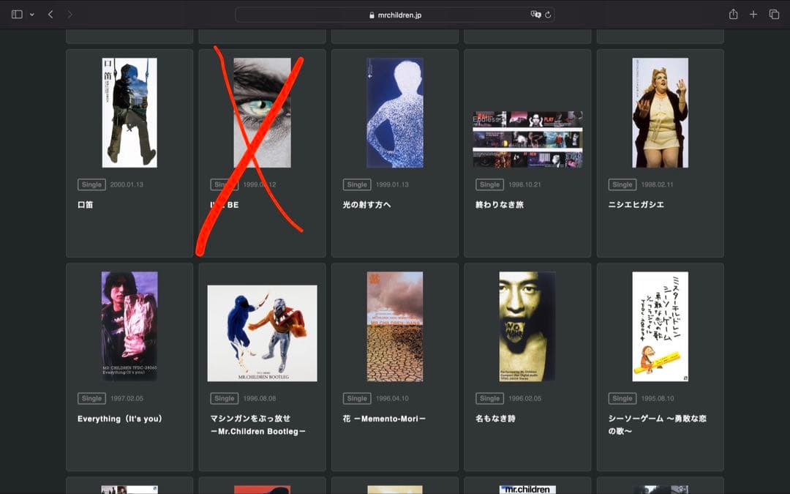Select the 終わりなき旅 cover collage image
Image resolution: width=790 pixels, height=494 pixels.
click(527, 139)
